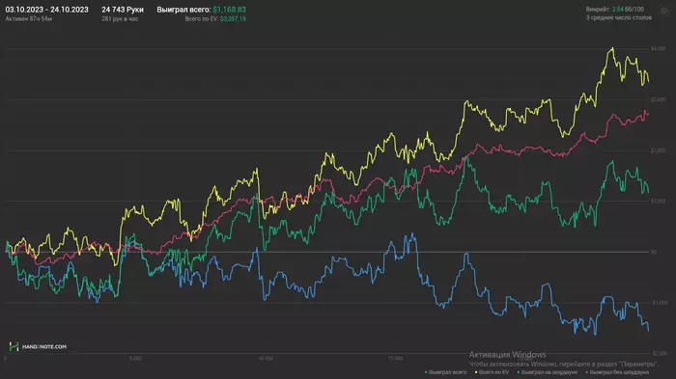
Task: Click the $4,000 axis label
Action: click(x=658, y=49)
